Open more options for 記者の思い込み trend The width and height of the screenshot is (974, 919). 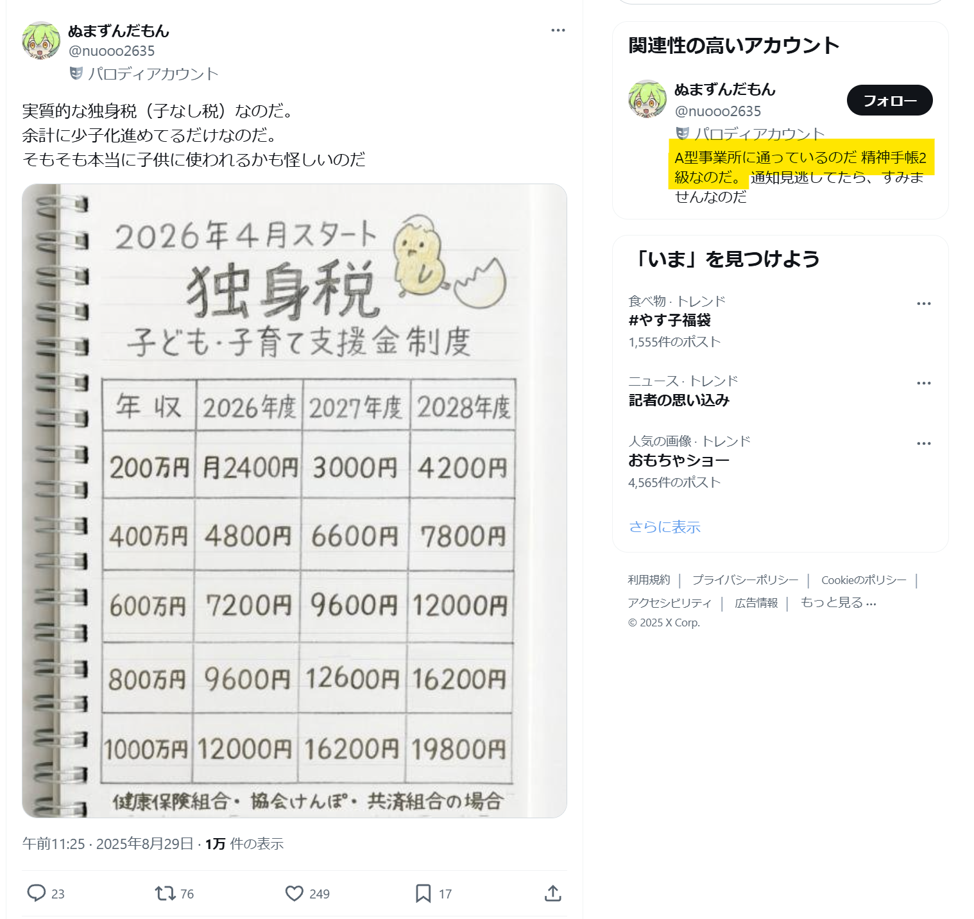coord(924,383)
